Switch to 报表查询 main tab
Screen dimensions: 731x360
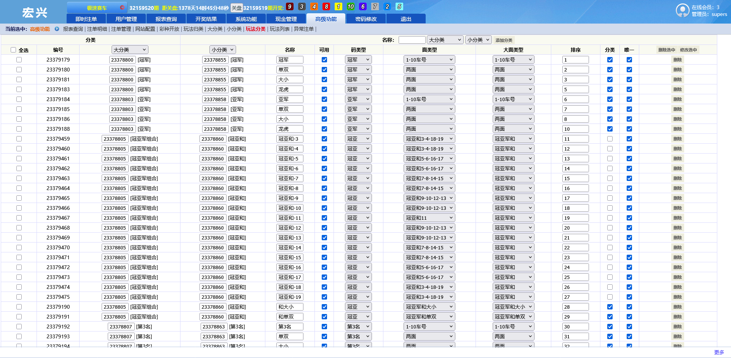pyautogui.click(x=166, y=19)
